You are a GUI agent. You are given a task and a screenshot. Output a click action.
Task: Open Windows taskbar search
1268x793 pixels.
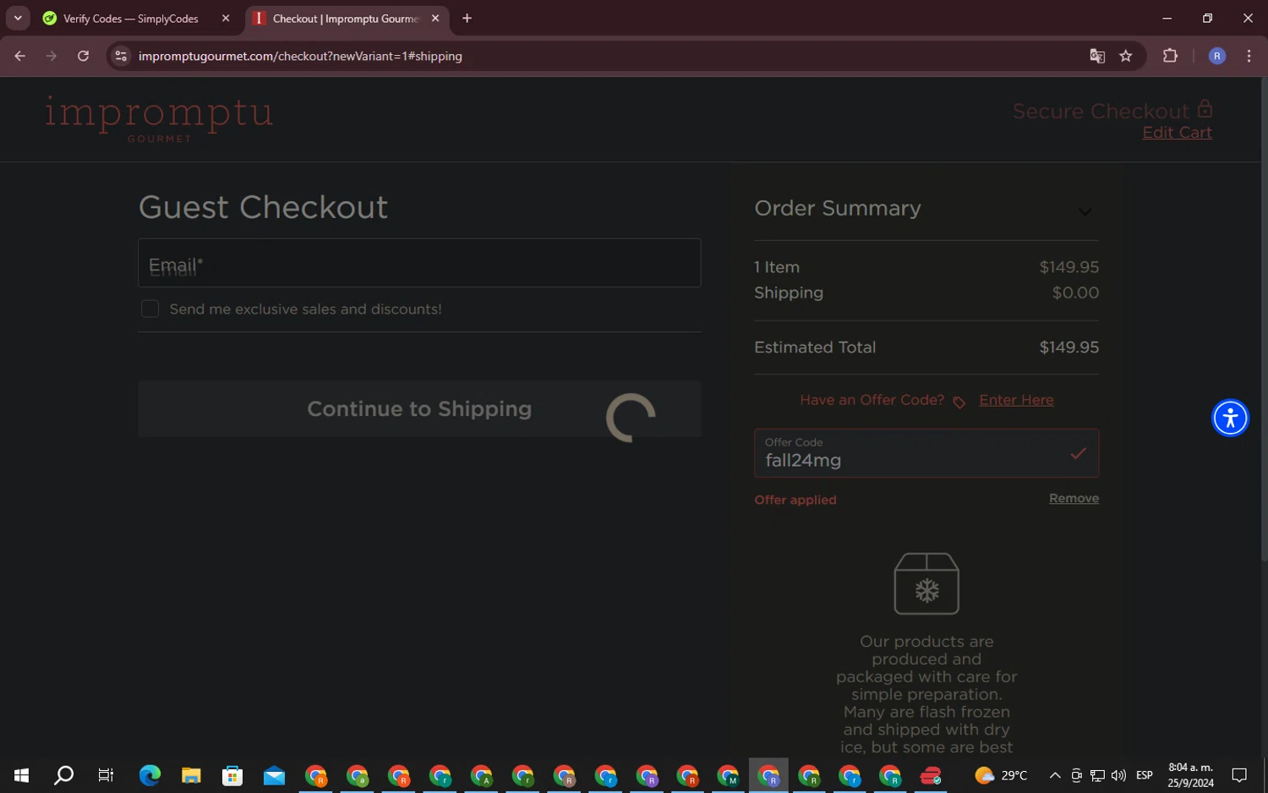[63, 775]
